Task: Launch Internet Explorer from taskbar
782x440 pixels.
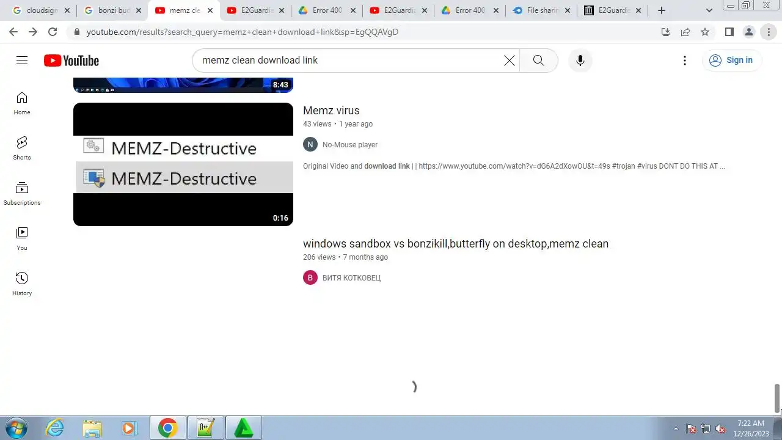Action: pos(55,428)
